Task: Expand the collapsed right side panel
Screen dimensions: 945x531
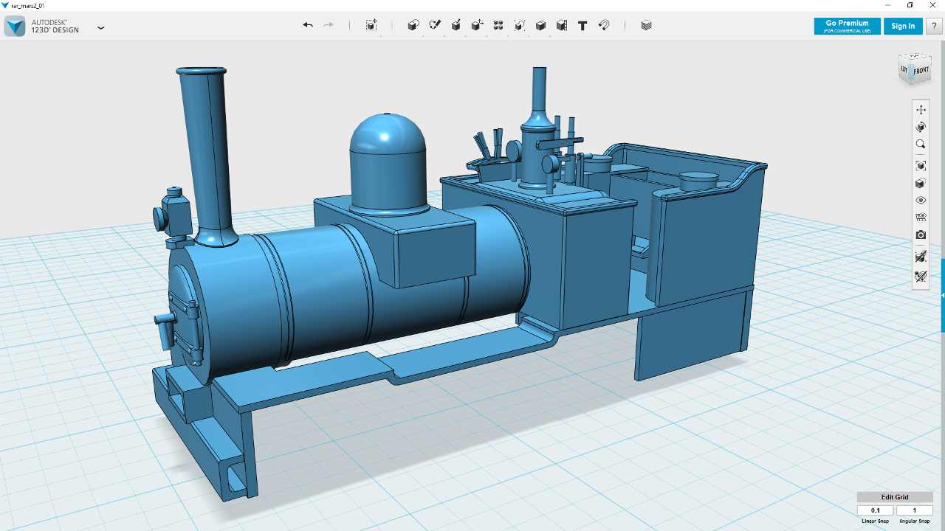Action: coord(943,295)
